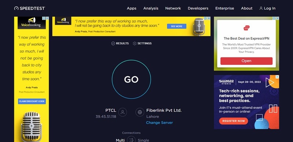The width and height of the screenshot is (293, 142).
Task: Click the Change Server link
Action: click(159, 123)
